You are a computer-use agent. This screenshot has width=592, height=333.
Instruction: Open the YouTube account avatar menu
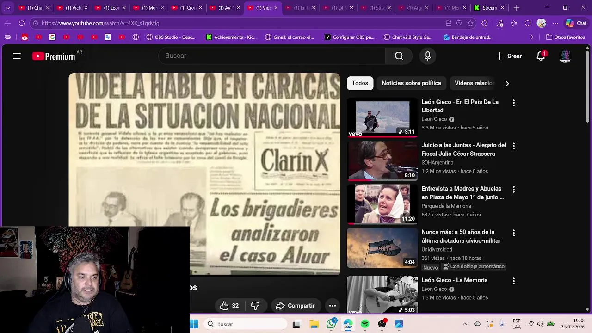(x=565, y=56)
